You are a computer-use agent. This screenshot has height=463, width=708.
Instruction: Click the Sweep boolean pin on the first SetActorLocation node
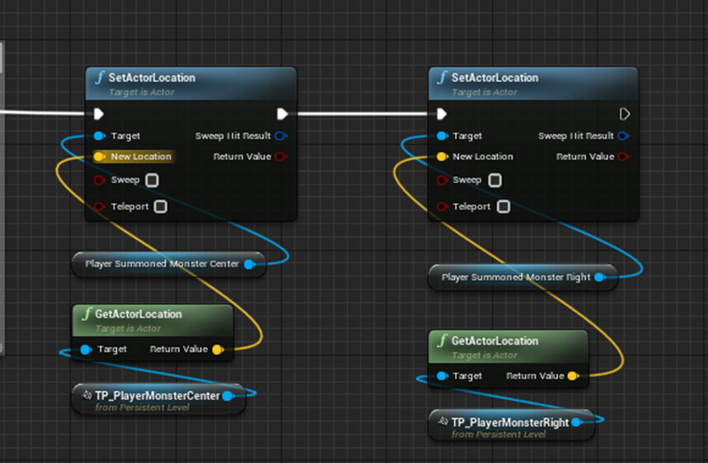[x=99, y=180]
